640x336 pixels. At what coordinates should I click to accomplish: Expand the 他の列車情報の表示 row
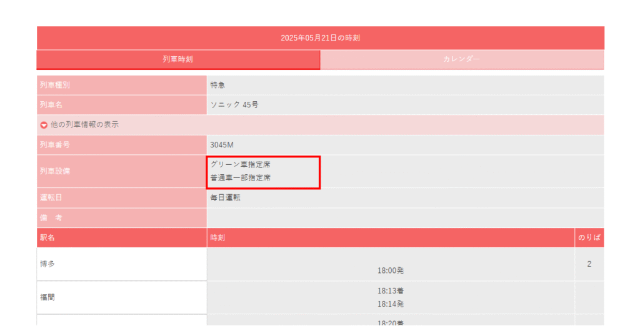coord(321,125)
